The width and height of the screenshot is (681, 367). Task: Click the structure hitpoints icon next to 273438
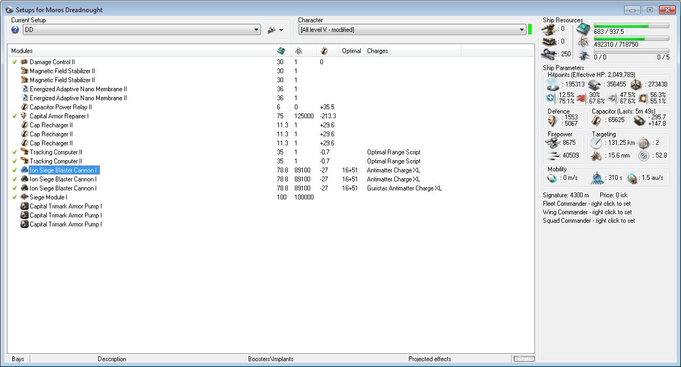(x=636, y=84)
